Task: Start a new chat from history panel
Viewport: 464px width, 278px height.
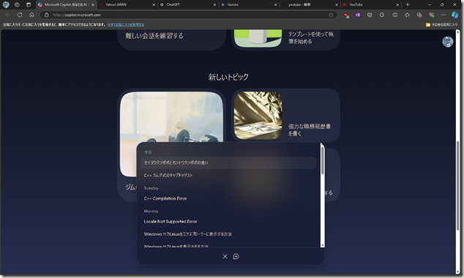Action: (x=236, y=256)
